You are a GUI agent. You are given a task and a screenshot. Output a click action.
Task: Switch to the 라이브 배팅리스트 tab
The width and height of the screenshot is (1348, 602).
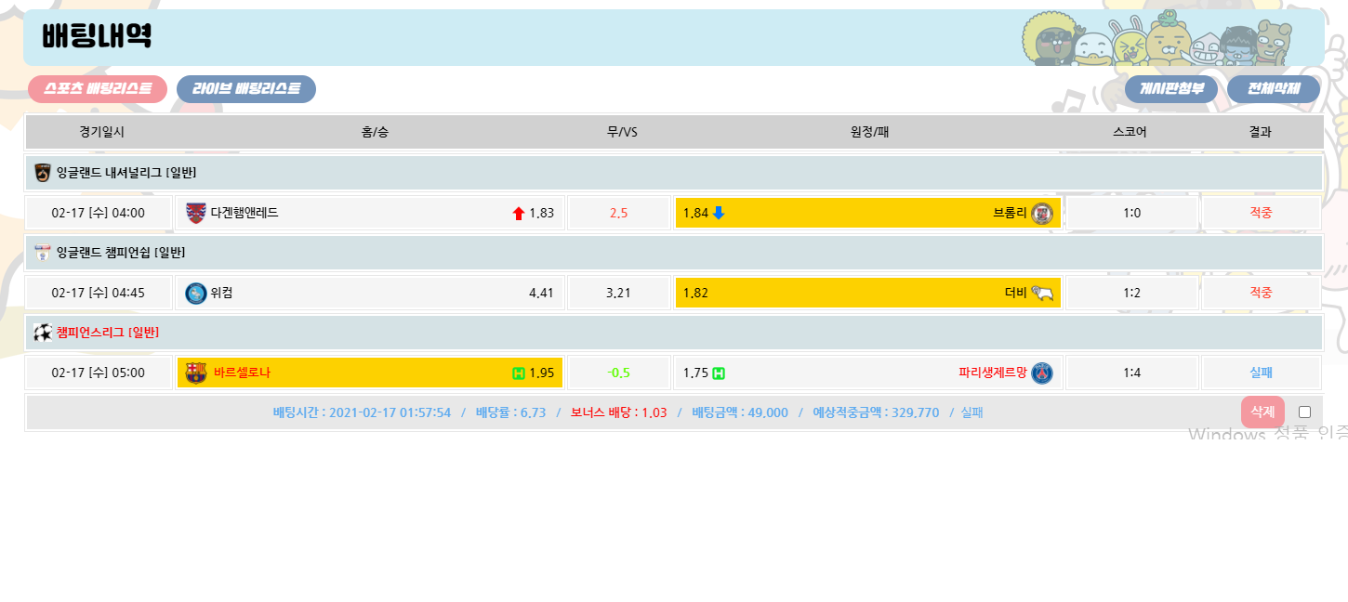(x=246, y=89)
